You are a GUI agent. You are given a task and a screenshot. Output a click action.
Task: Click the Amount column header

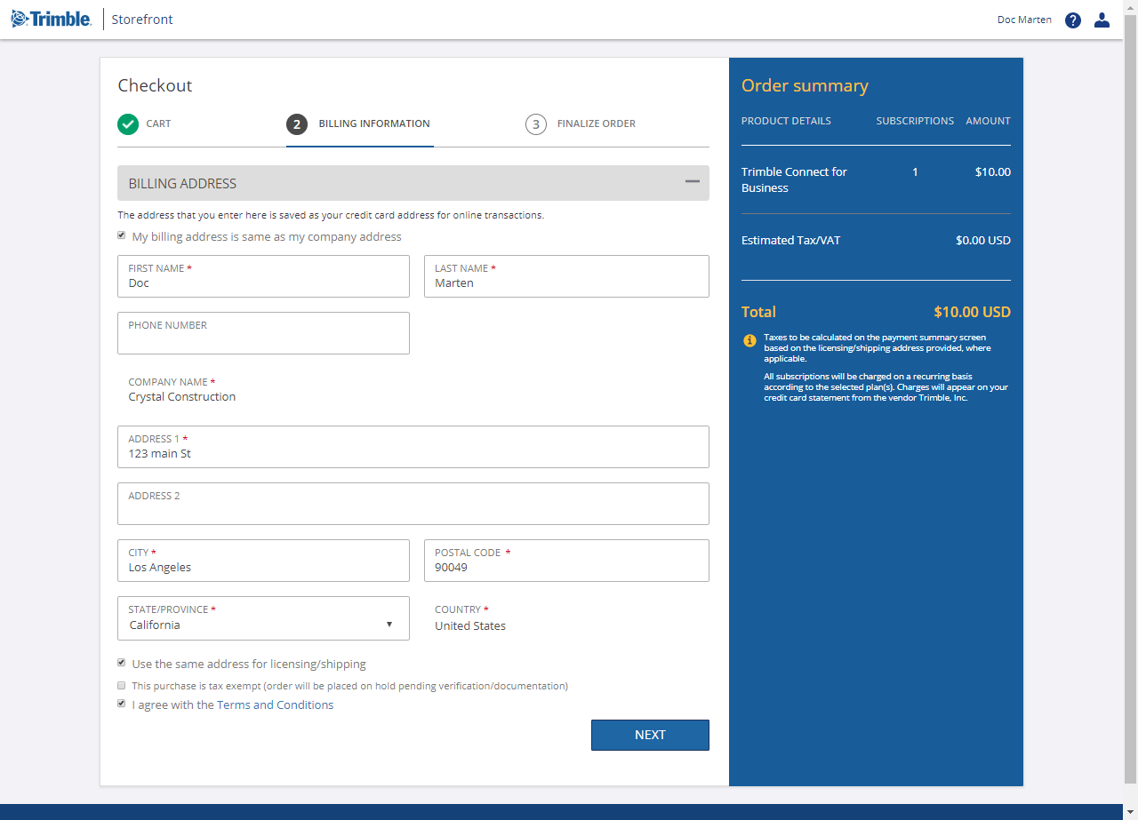pos(989,121)
